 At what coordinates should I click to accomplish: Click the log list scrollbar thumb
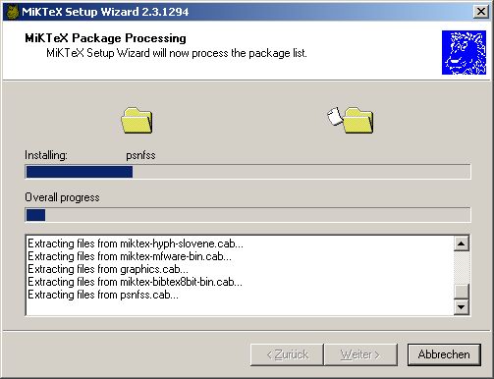click(x=462, y=292)
